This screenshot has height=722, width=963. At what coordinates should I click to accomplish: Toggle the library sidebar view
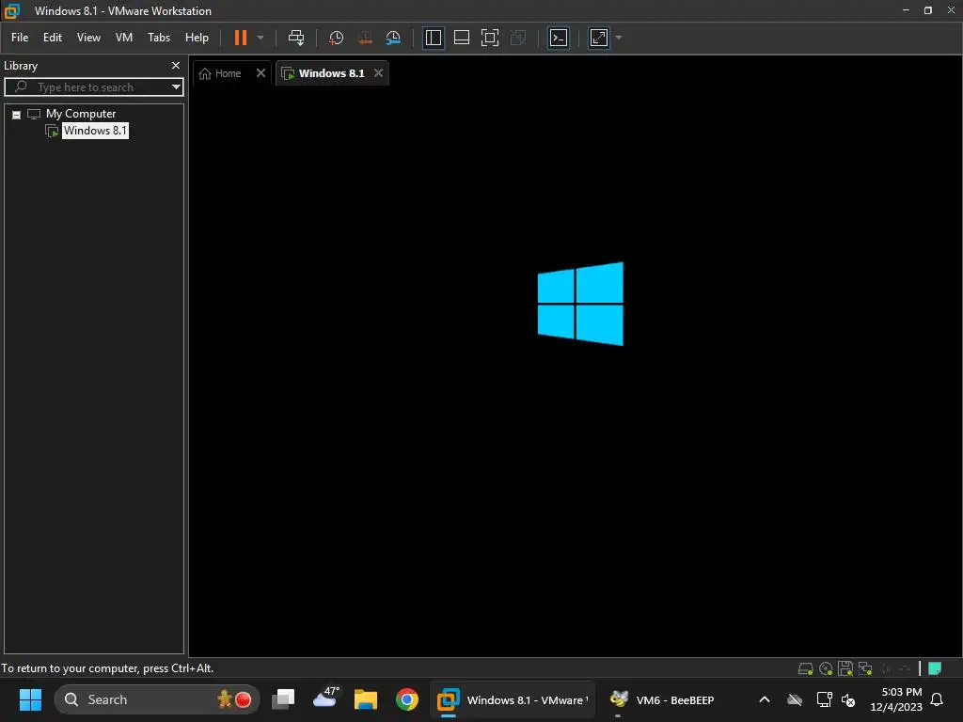433,38
